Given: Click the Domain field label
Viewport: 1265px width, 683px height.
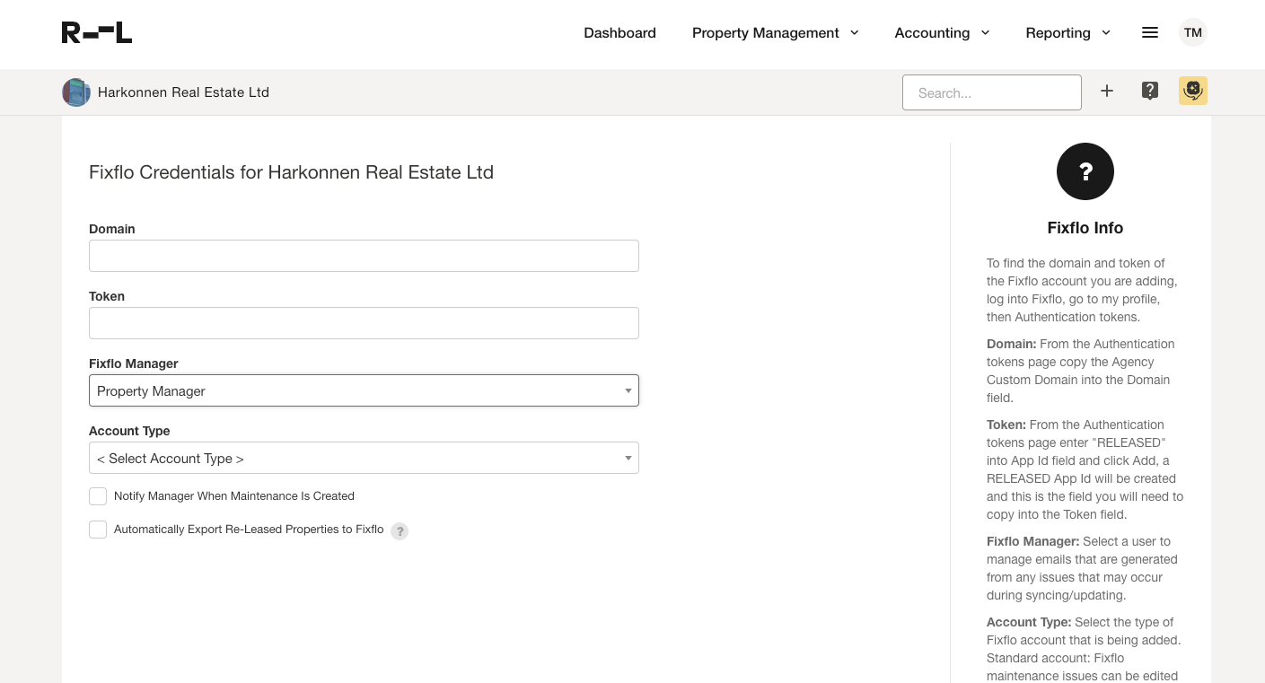Looking at the screenshot, I should 112,229.
